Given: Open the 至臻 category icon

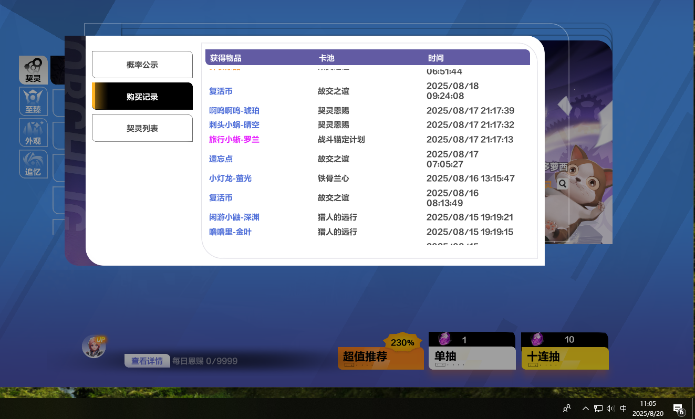Looking at the screenshot, I should coord(33,101).
